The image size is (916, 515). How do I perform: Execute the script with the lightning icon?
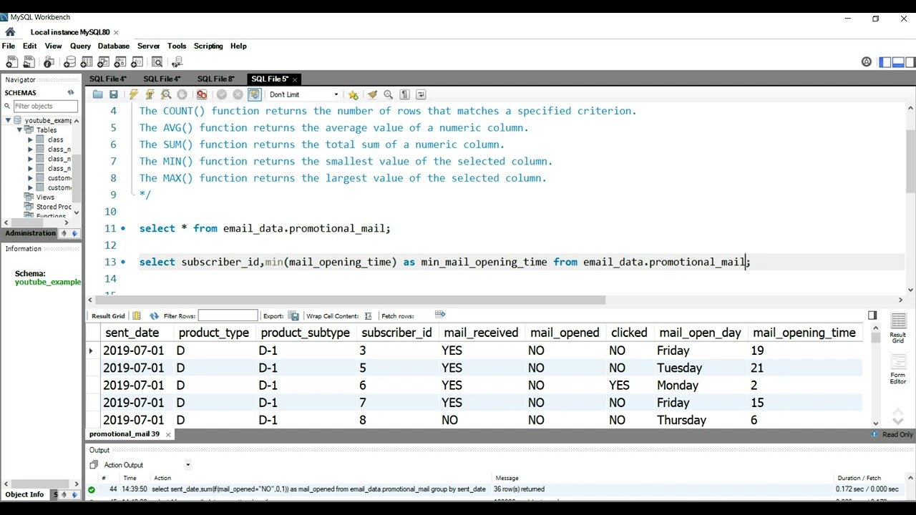point(133,94)
